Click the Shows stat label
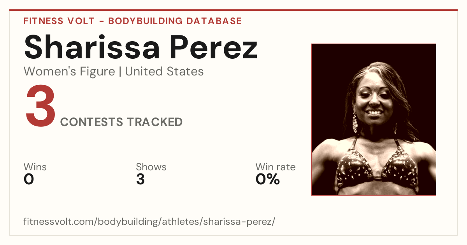The height and width of the screenshot is (245, 467). pyautogui.click(x=151, y=167)
